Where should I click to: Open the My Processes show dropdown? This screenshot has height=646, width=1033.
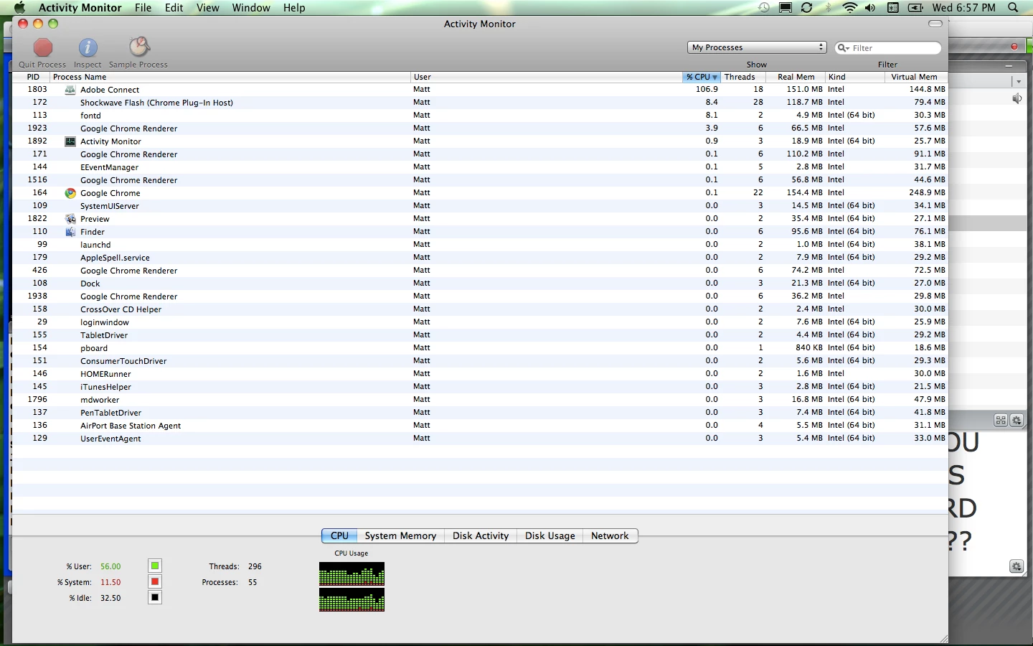pyautogui.click(x=757, y=47)
